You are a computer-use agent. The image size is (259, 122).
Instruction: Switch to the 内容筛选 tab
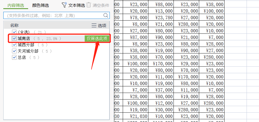point(16,5)
